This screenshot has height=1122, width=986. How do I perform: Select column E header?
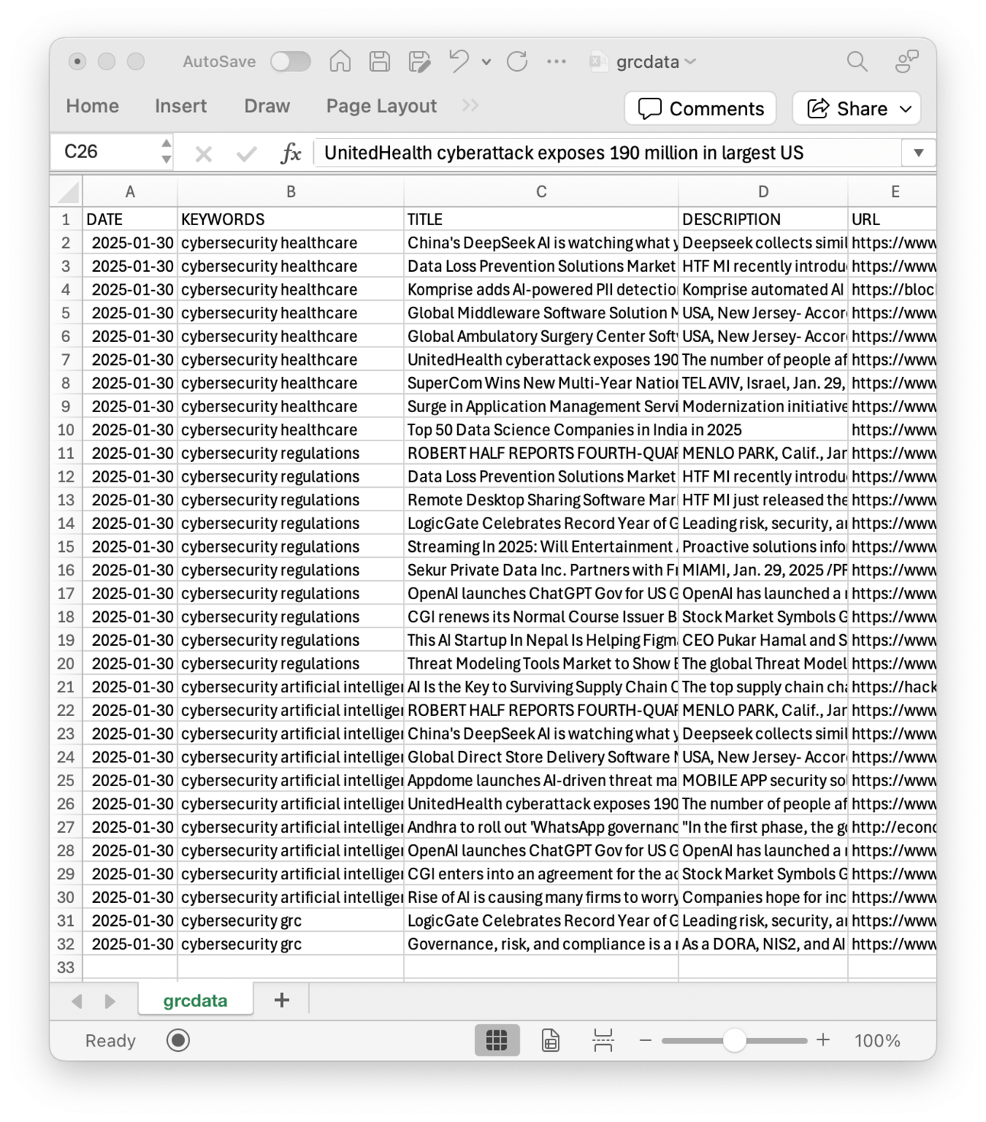pyautogui.click(x=892, y=192)
